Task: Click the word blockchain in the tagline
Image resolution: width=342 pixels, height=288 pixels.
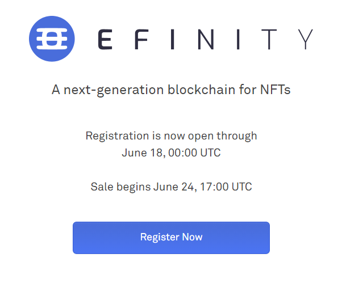Action: point(201,90)
